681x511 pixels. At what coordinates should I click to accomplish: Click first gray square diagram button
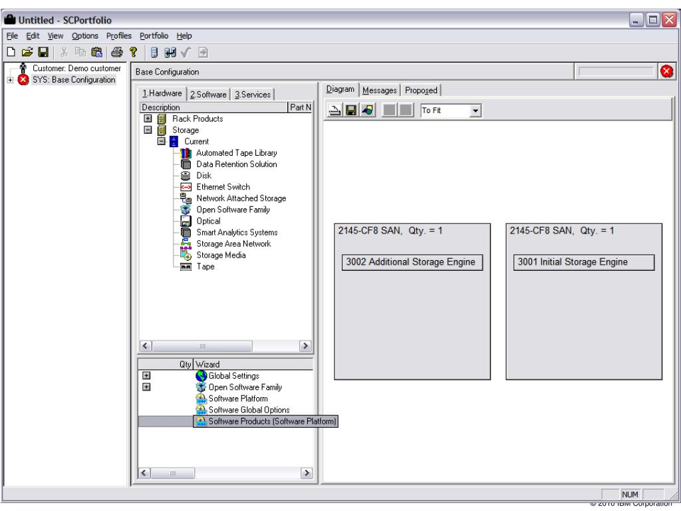pyautogui.click(x=389, y=110)
